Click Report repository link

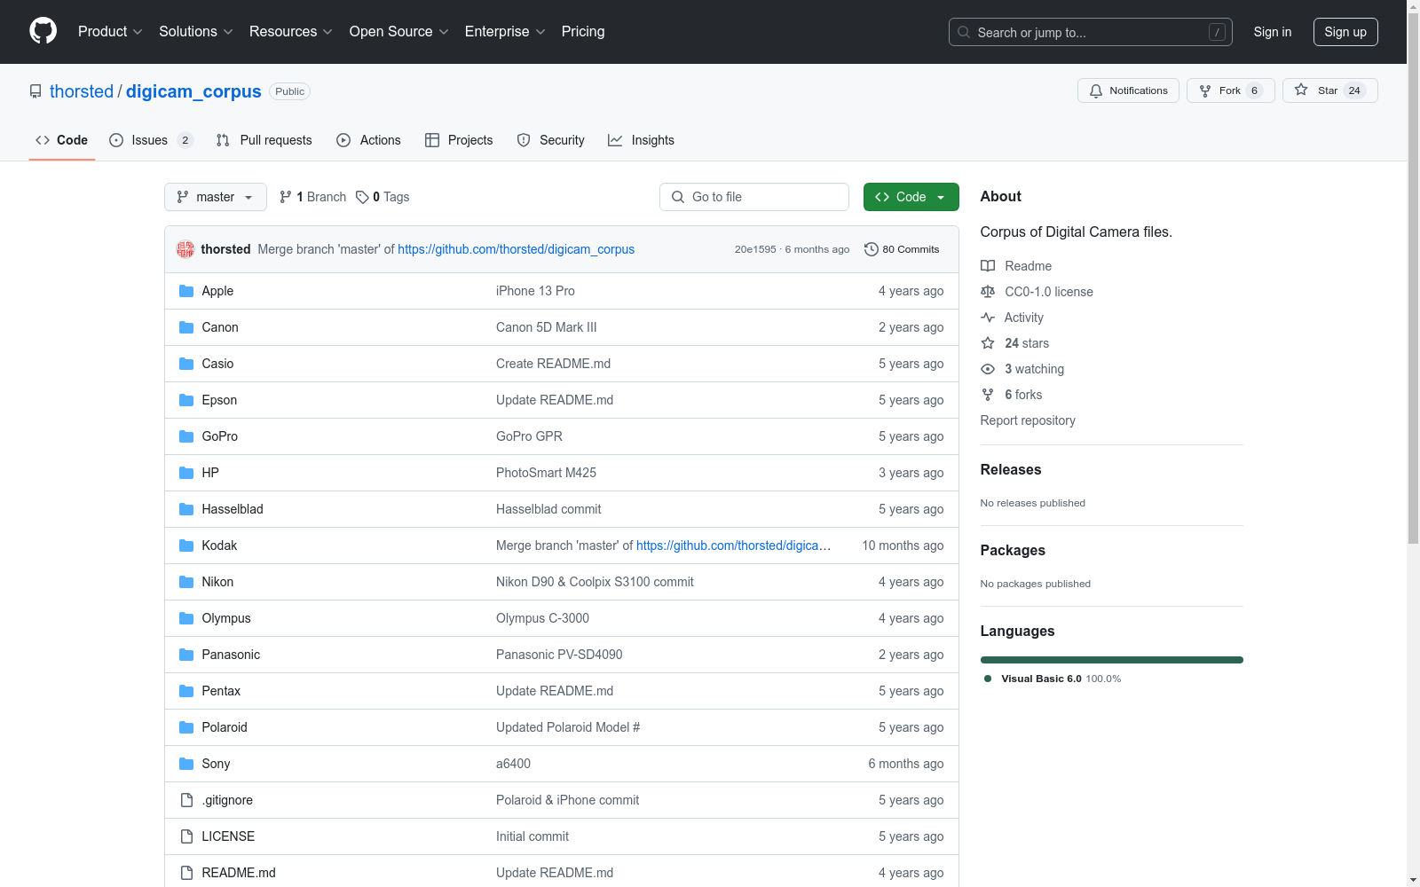coord(1028,420)
